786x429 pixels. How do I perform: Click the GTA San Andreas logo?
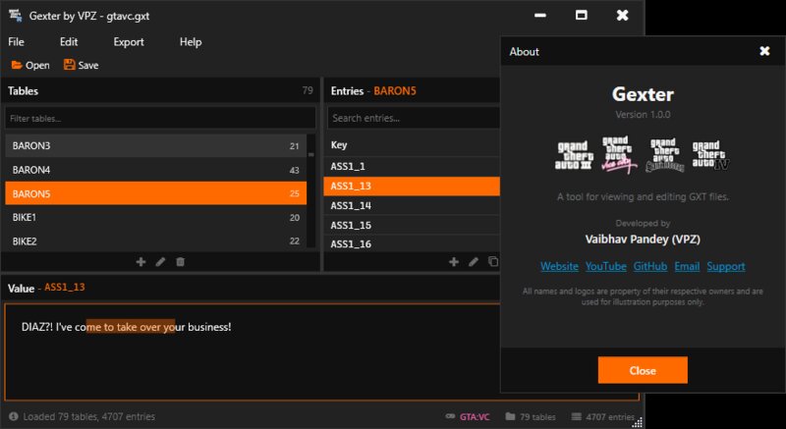(x=665, y=155)
